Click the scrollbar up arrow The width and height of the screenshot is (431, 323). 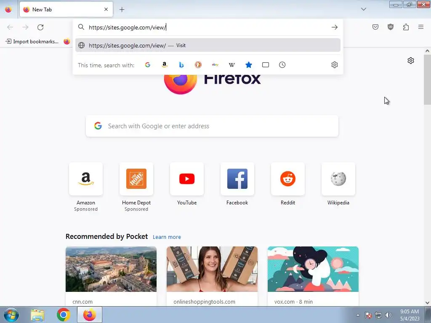[427, 51]
